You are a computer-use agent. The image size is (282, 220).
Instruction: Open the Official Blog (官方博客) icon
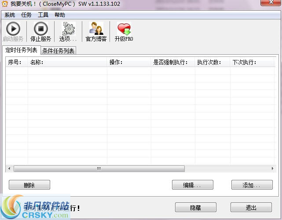[96, 29]
